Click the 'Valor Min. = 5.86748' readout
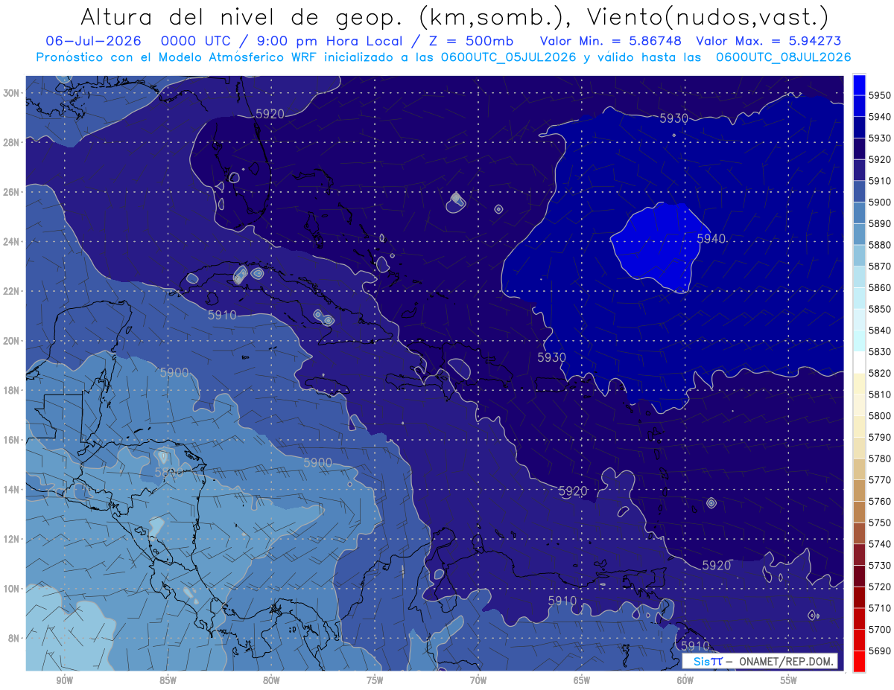This screenshot has height=690, width=894. (609, 41)
